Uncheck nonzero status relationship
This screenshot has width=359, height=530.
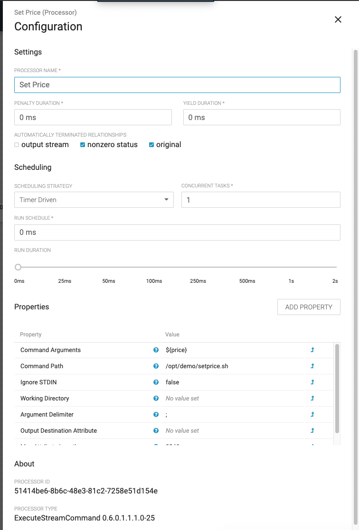coord(83,145)
